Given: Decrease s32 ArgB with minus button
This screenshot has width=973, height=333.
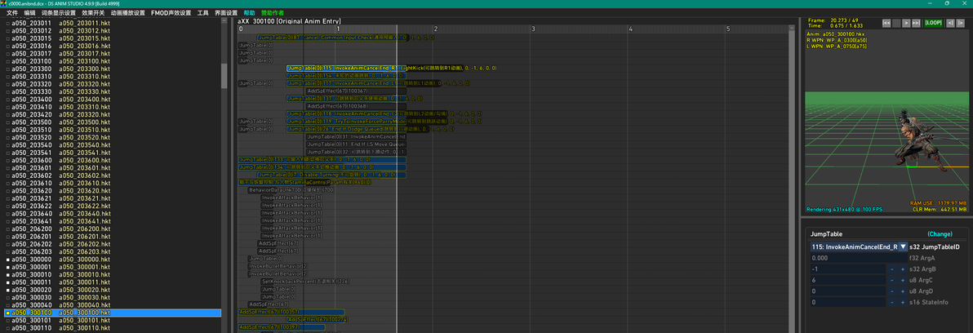Looking at the screenshot, I should tap(892, 269).
